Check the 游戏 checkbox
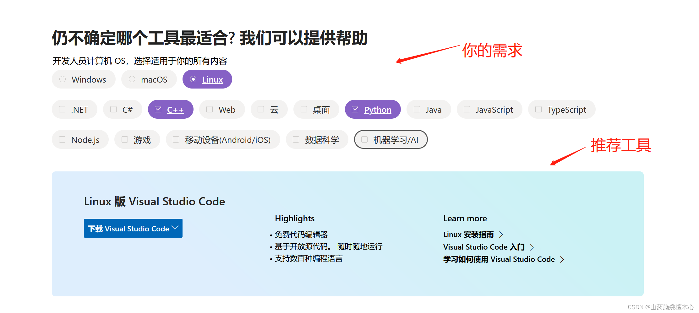699x313 pixels. click(x=137, y=140)
